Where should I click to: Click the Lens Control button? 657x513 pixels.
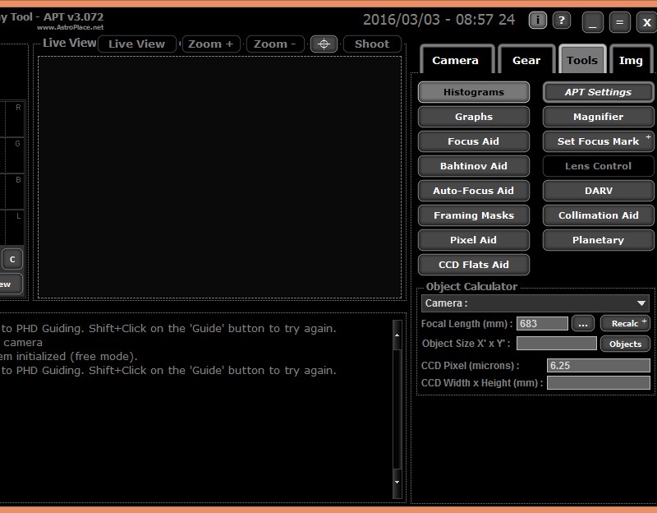[598, 166]
